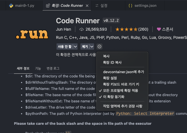The height and width of the screenshot is (133, 187).
Task: Choose 확장 ID 복사 menu item
Action: (122, 62)
